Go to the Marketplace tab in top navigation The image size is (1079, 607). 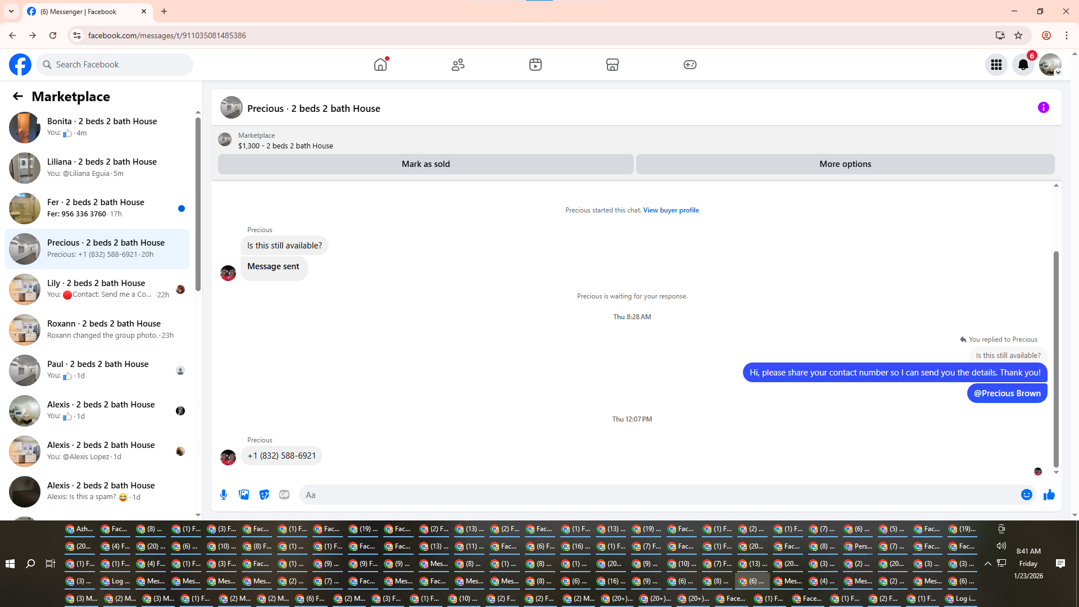pos(612,65)
